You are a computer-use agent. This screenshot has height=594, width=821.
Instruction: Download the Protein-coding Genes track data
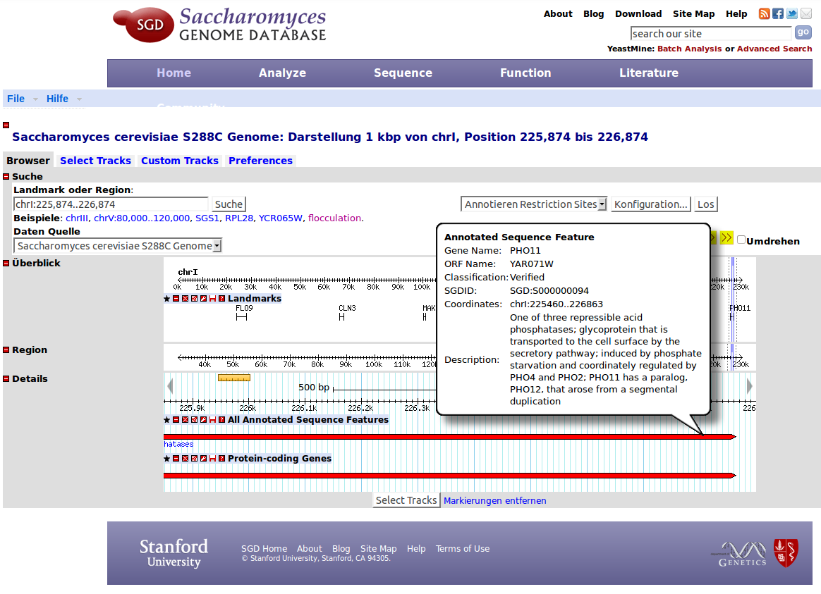212,459
